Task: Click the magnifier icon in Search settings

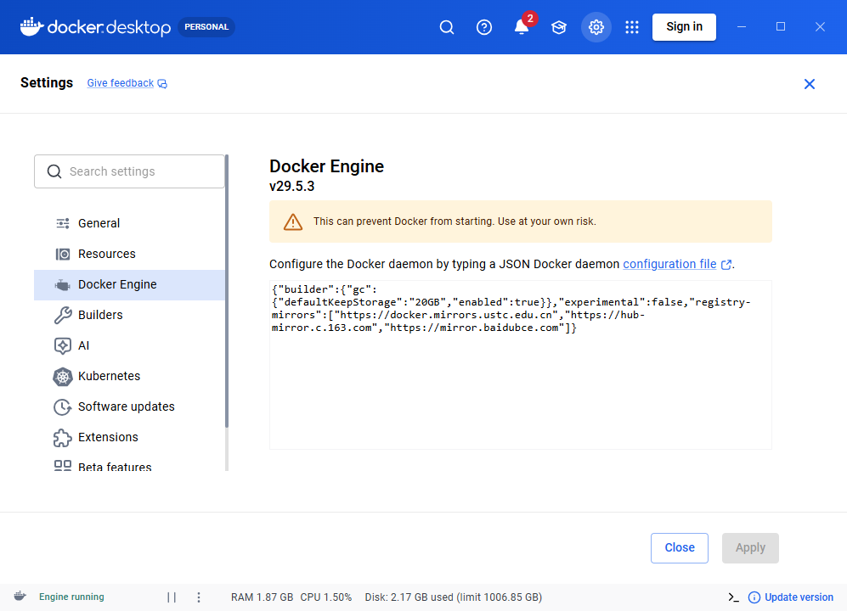Action: pyautogui.click(x=54, y=171)
